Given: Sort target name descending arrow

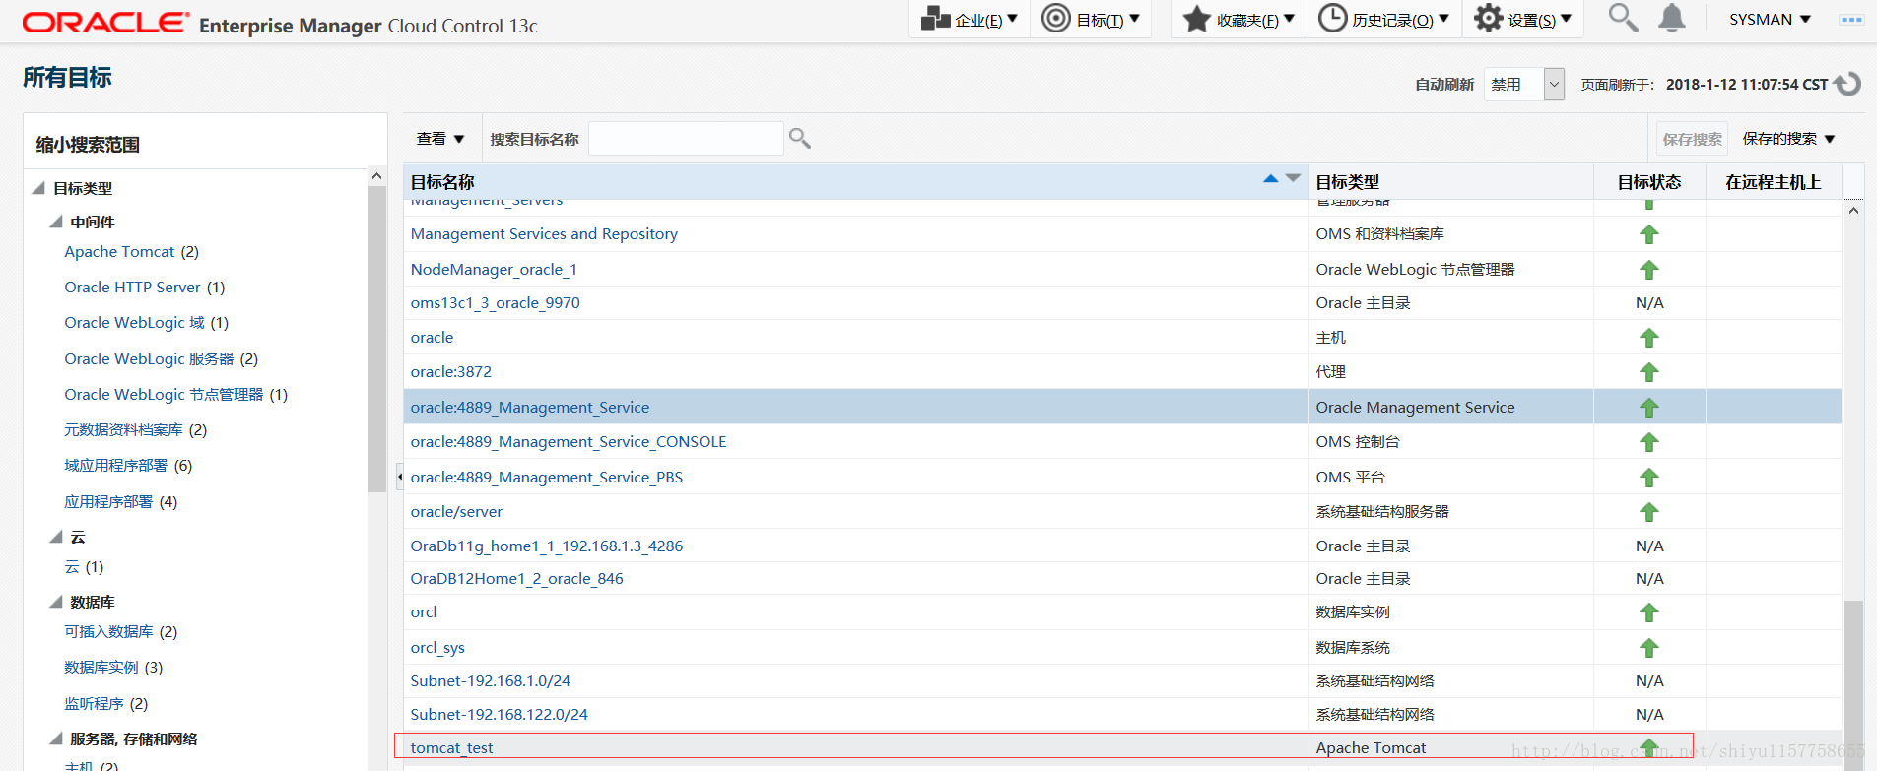Looking at the screenshot, I should (1294, 178).
